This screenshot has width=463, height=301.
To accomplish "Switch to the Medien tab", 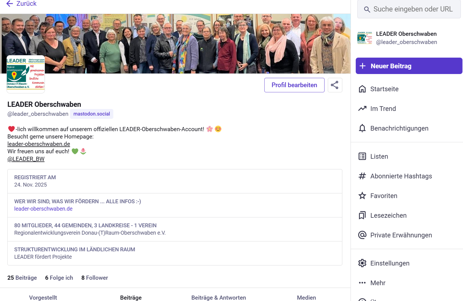I will pos(306,297).
